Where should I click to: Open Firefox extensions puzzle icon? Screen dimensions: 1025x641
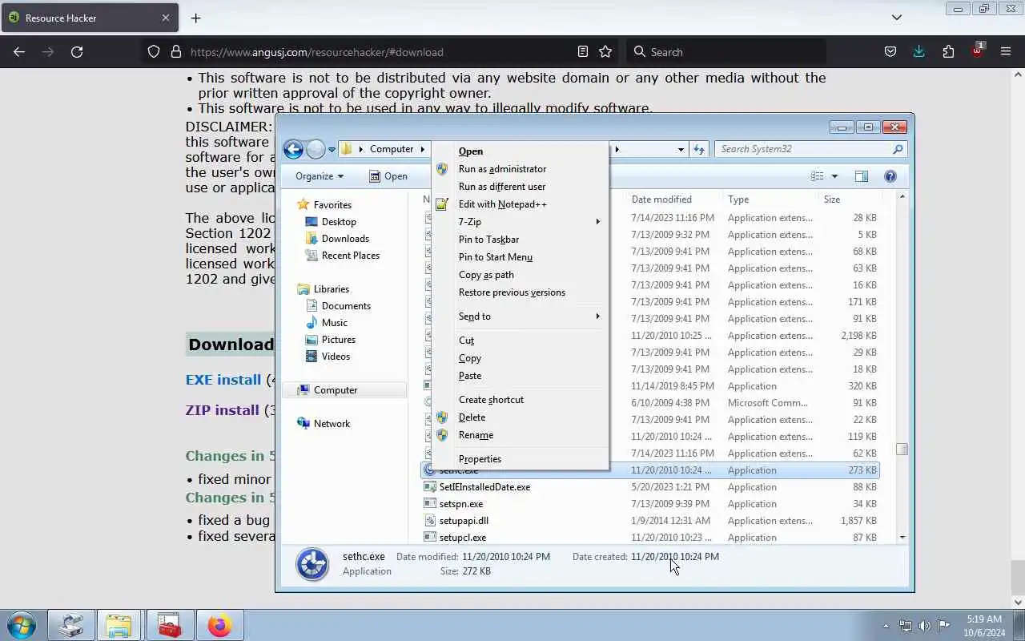(948, 51)
